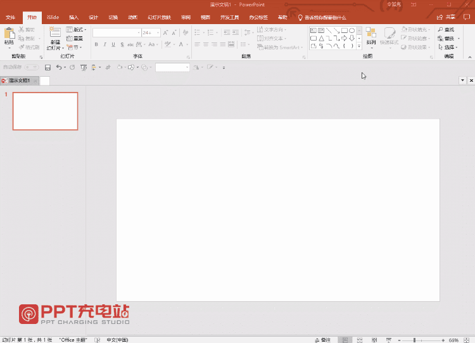Click the Find magnifier icon
The height and width of the screenshot is (343, 475).
(440, 29)
